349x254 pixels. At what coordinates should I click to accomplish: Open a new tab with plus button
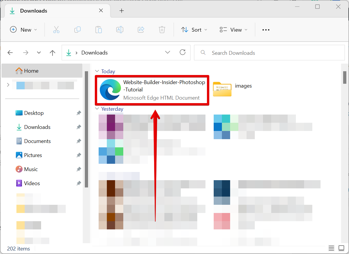click(122, 11)
